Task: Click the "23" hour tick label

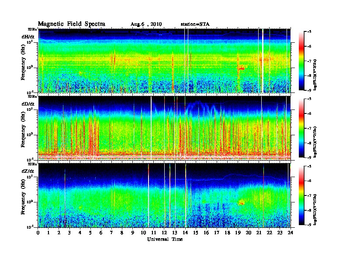Action: pyautogui.click(x=280, y=233)
